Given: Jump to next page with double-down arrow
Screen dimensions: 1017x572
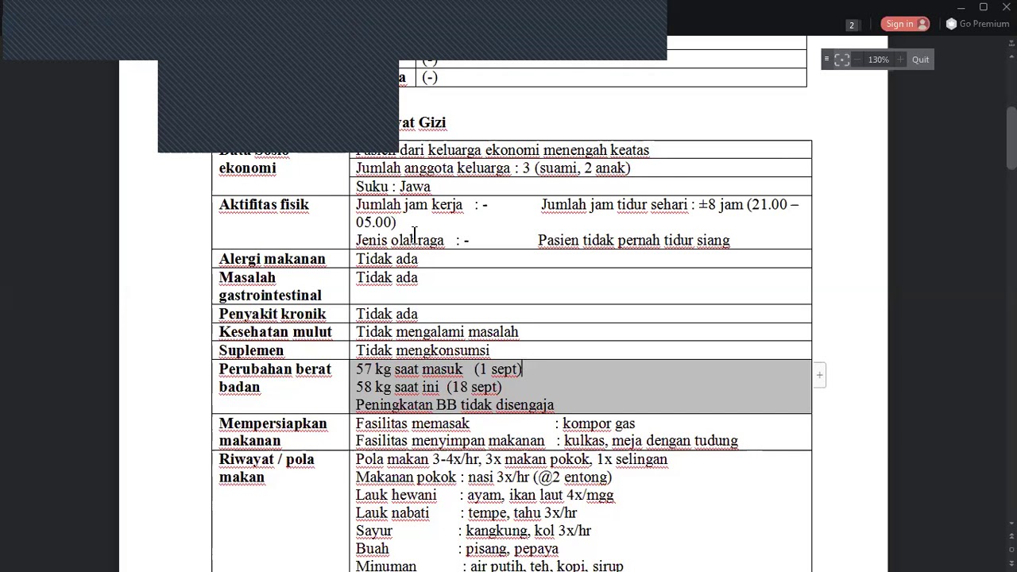Looking at the screenshot, I should (1011, 565).
